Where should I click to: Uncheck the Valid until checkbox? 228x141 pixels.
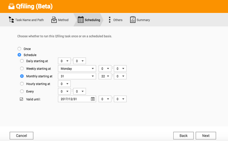[x=21, y=99]
